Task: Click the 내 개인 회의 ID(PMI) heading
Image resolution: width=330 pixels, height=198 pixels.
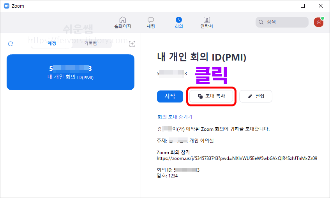Action: [x=201, y=57]
